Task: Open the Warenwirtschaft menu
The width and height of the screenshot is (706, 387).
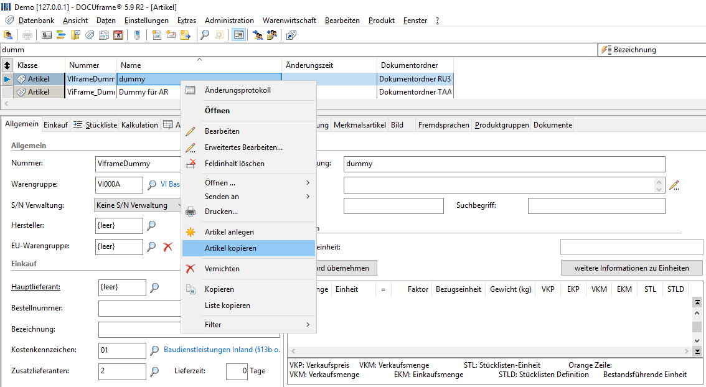Action: [x=289, y=21]
